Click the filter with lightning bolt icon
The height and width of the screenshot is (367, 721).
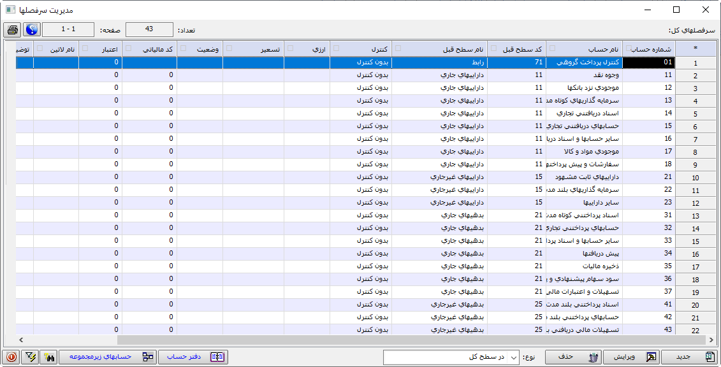point(29,357)
